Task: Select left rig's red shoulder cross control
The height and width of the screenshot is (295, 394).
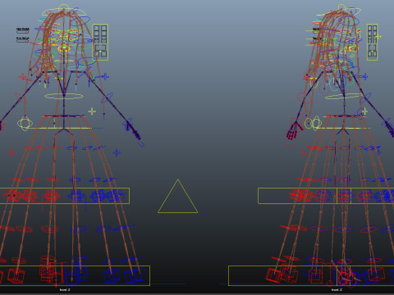Action: tap(23, 77)
